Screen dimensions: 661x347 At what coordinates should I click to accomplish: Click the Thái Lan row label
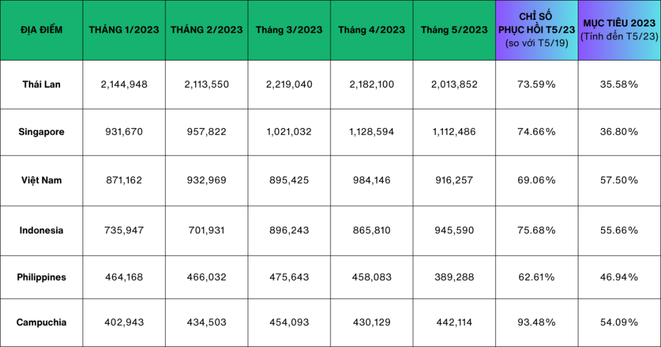pos(41,84)
